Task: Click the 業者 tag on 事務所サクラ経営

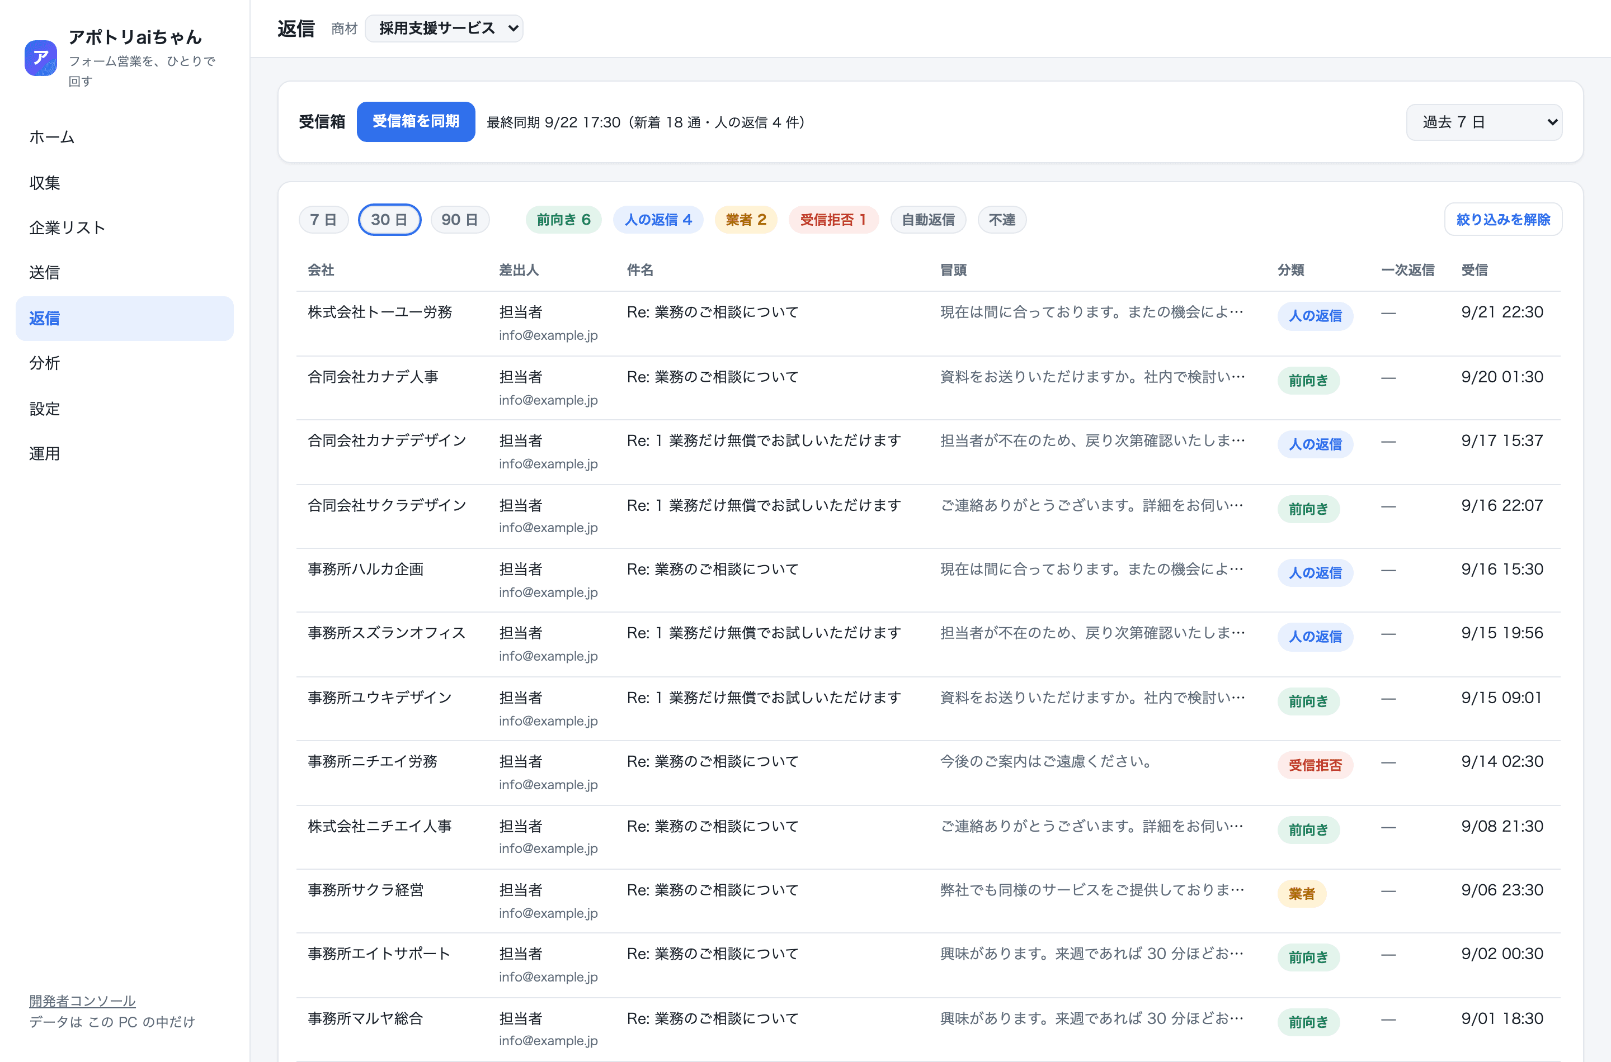Action: [1301, 894]
